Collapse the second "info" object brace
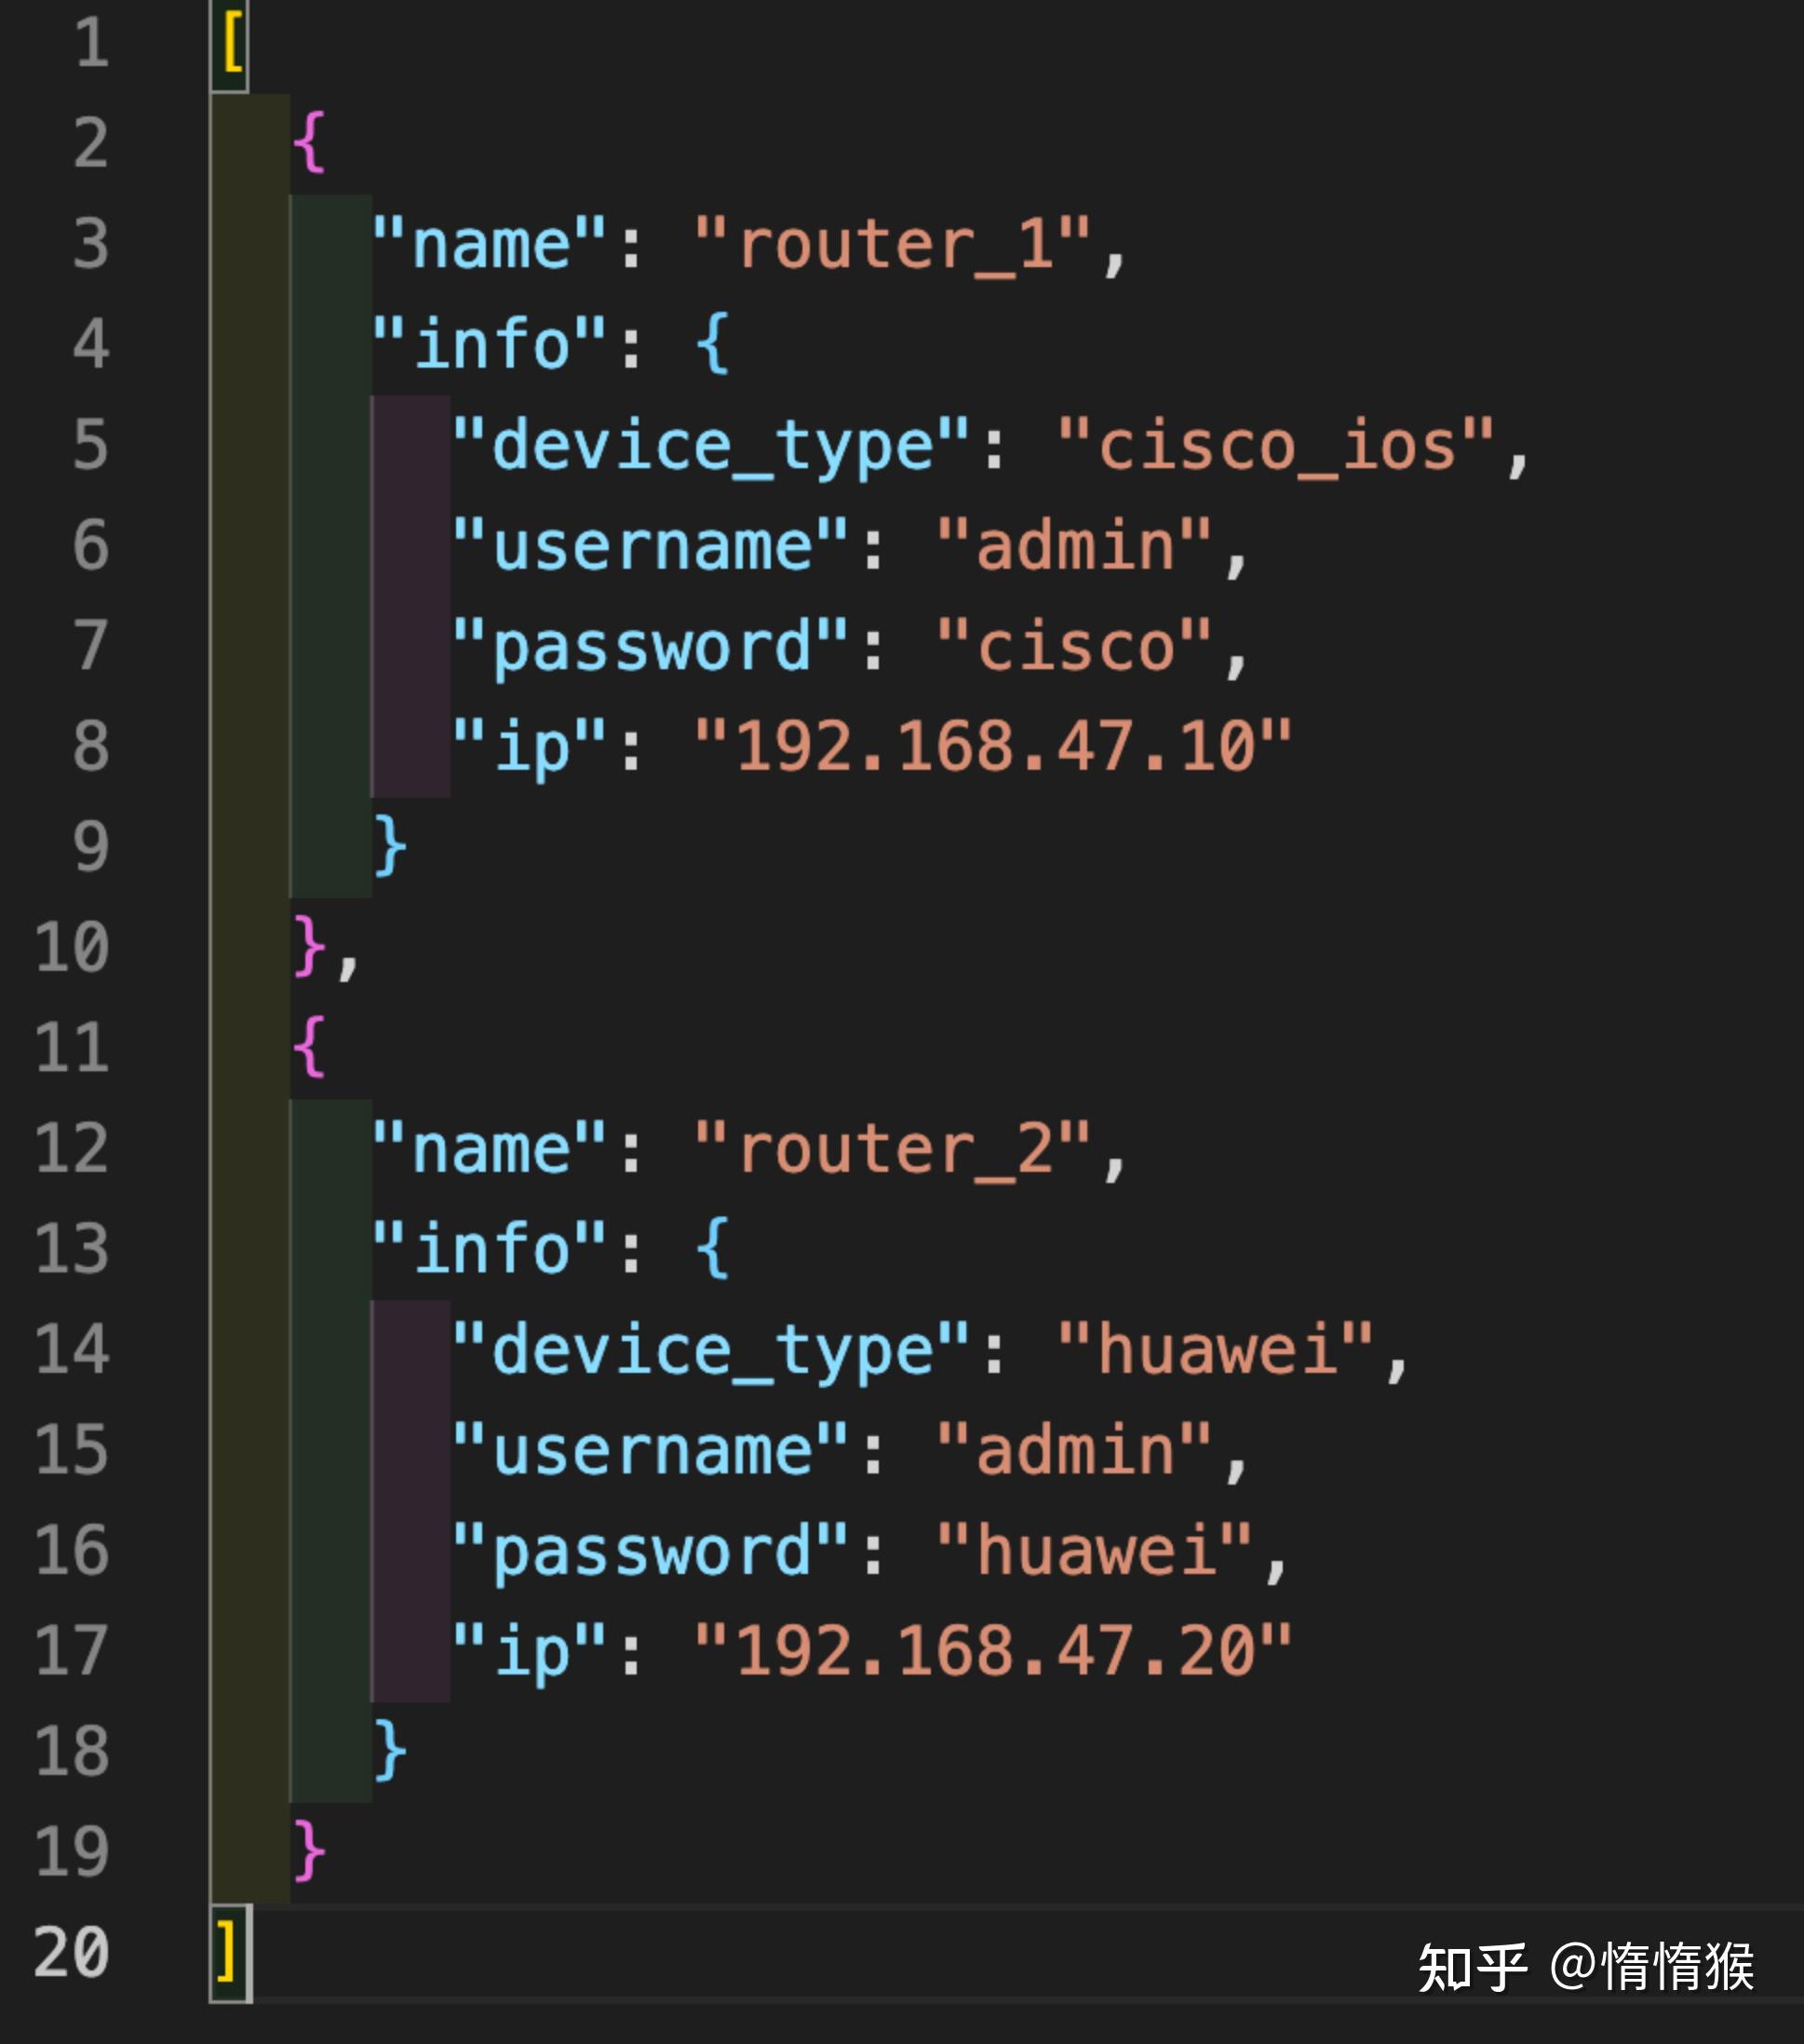Image resolution: width=1804 pixels, height=2044 pixels. click(710, 1248)
